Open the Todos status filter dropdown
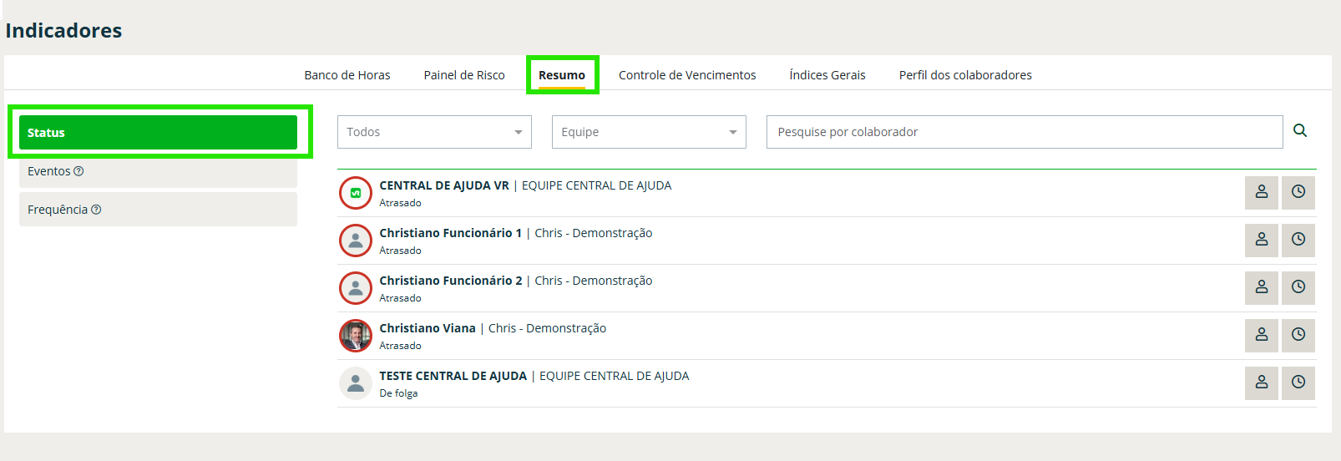1341x461 pixels. click(x=434, y=132)
